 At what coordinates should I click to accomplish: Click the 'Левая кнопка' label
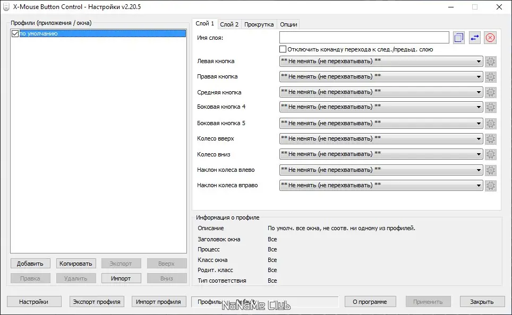pos(216,61)
